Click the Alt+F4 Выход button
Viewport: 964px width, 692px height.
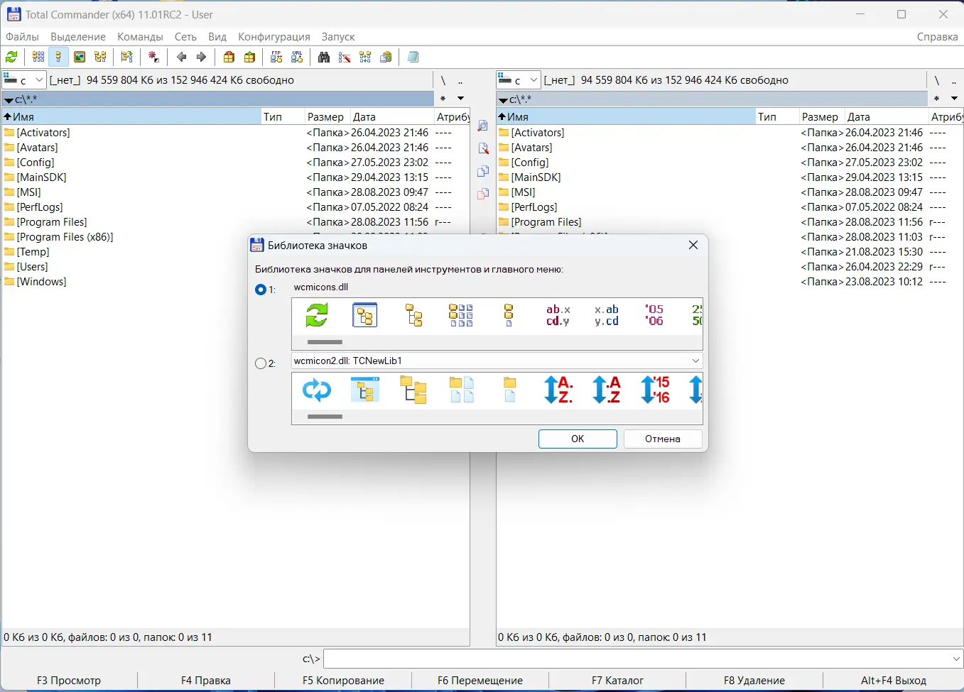[894, 681]
